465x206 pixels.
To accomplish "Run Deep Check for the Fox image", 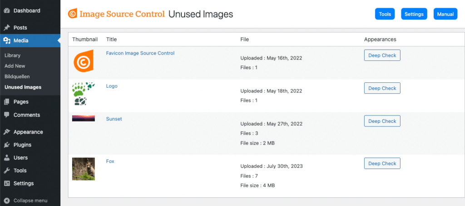I will pyautogui.click(x=382, y=163).
